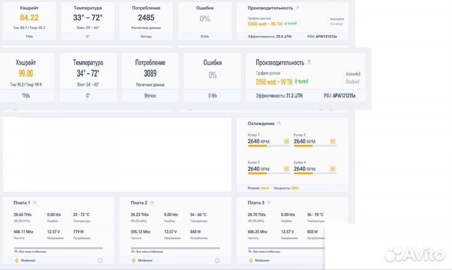Open Плата 3 details arrow icon
This screenshot has height=270, width=452.
point(269,203)
